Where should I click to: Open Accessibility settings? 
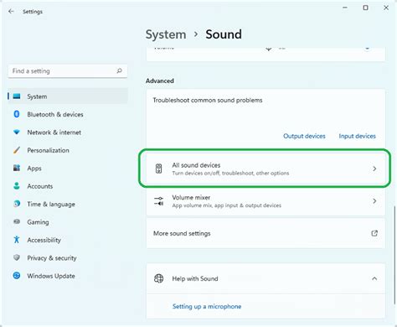tap(44, 240)
